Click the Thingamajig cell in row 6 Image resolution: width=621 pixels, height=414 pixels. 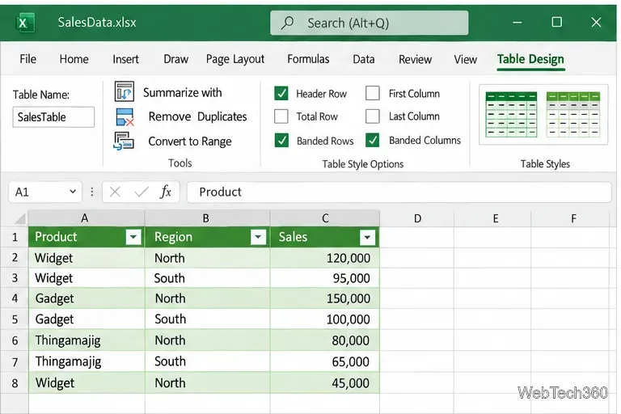87,340
